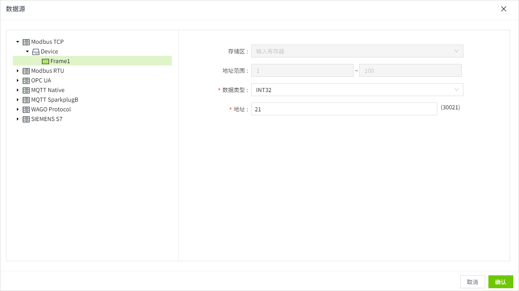Collapse the Modbus TCP tree node

(x=18, y=42)
